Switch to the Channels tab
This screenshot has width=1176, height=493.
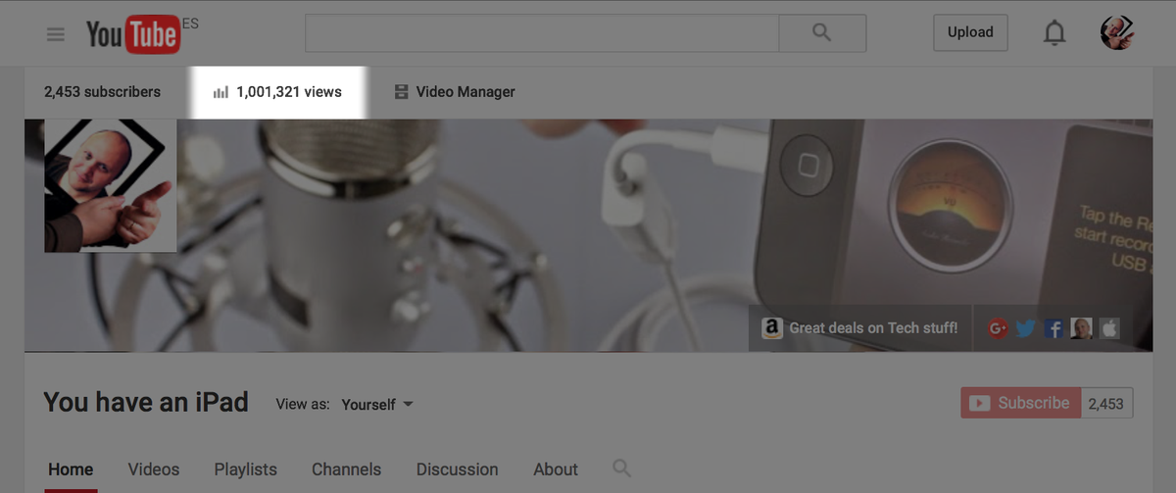[346, 469]
